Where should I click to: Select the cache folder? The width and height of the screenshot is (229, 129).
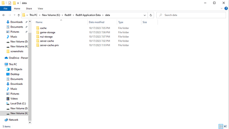click(x=43, y=28)
